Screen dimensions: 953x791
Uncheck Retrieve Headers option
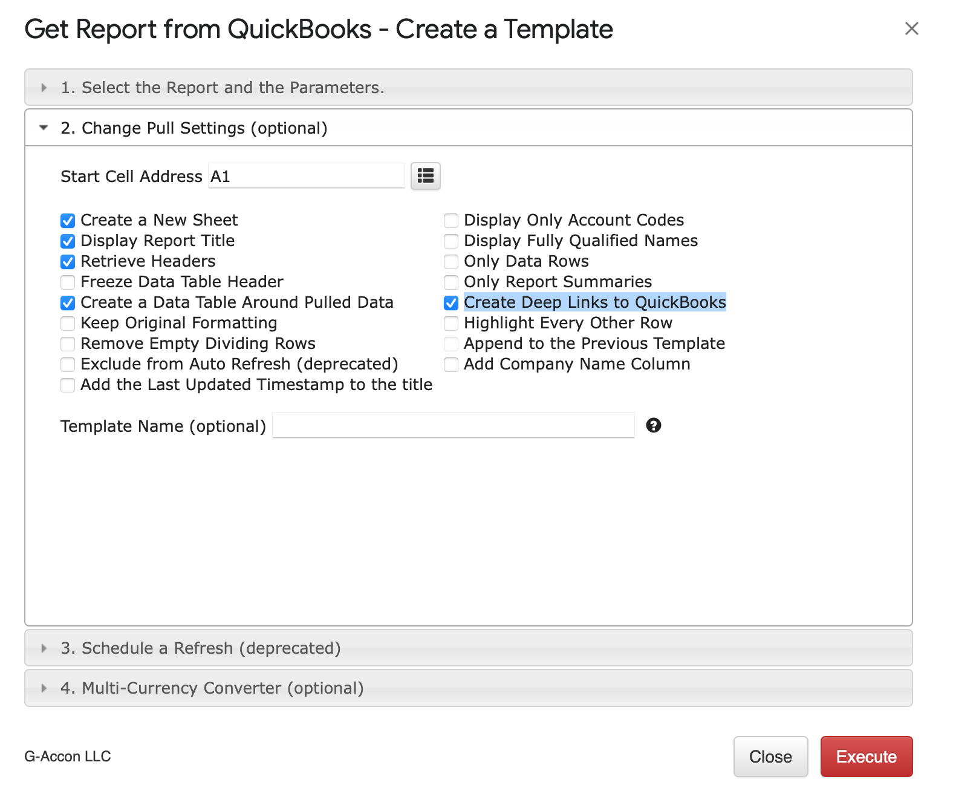[x=68, y=262]
